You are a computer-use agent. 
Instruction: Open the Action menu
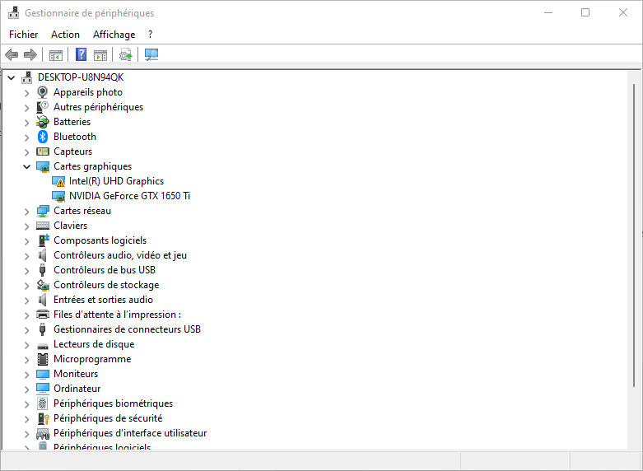tap(65, 35)
